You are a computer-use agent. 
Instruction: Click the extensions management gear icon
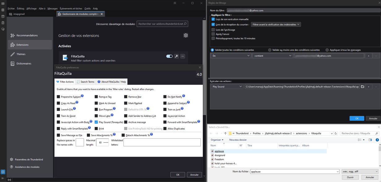pos(186,35)
